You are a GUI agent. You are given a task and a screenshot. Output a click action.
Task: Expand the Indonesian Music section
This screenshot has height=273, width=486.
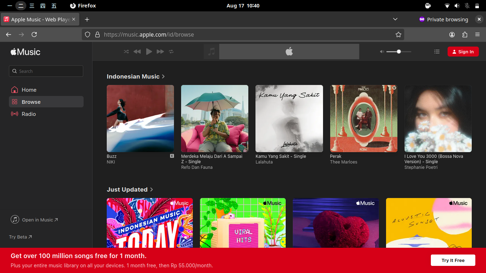(136, 76)
